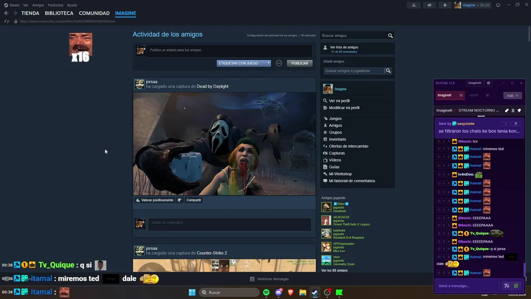Viewport: 531px width, 299px height.
Task: Open the KickTalk 7TV emote picker
Action: tap(507, 286)
